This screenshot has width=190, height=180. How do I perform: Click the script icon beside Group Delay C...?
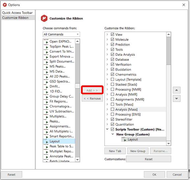(x=46, y=96)
